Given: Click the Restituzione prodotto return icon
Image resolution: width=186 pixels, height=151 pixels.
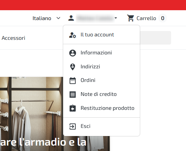Looking at the screenshot, I should [73, 108].
